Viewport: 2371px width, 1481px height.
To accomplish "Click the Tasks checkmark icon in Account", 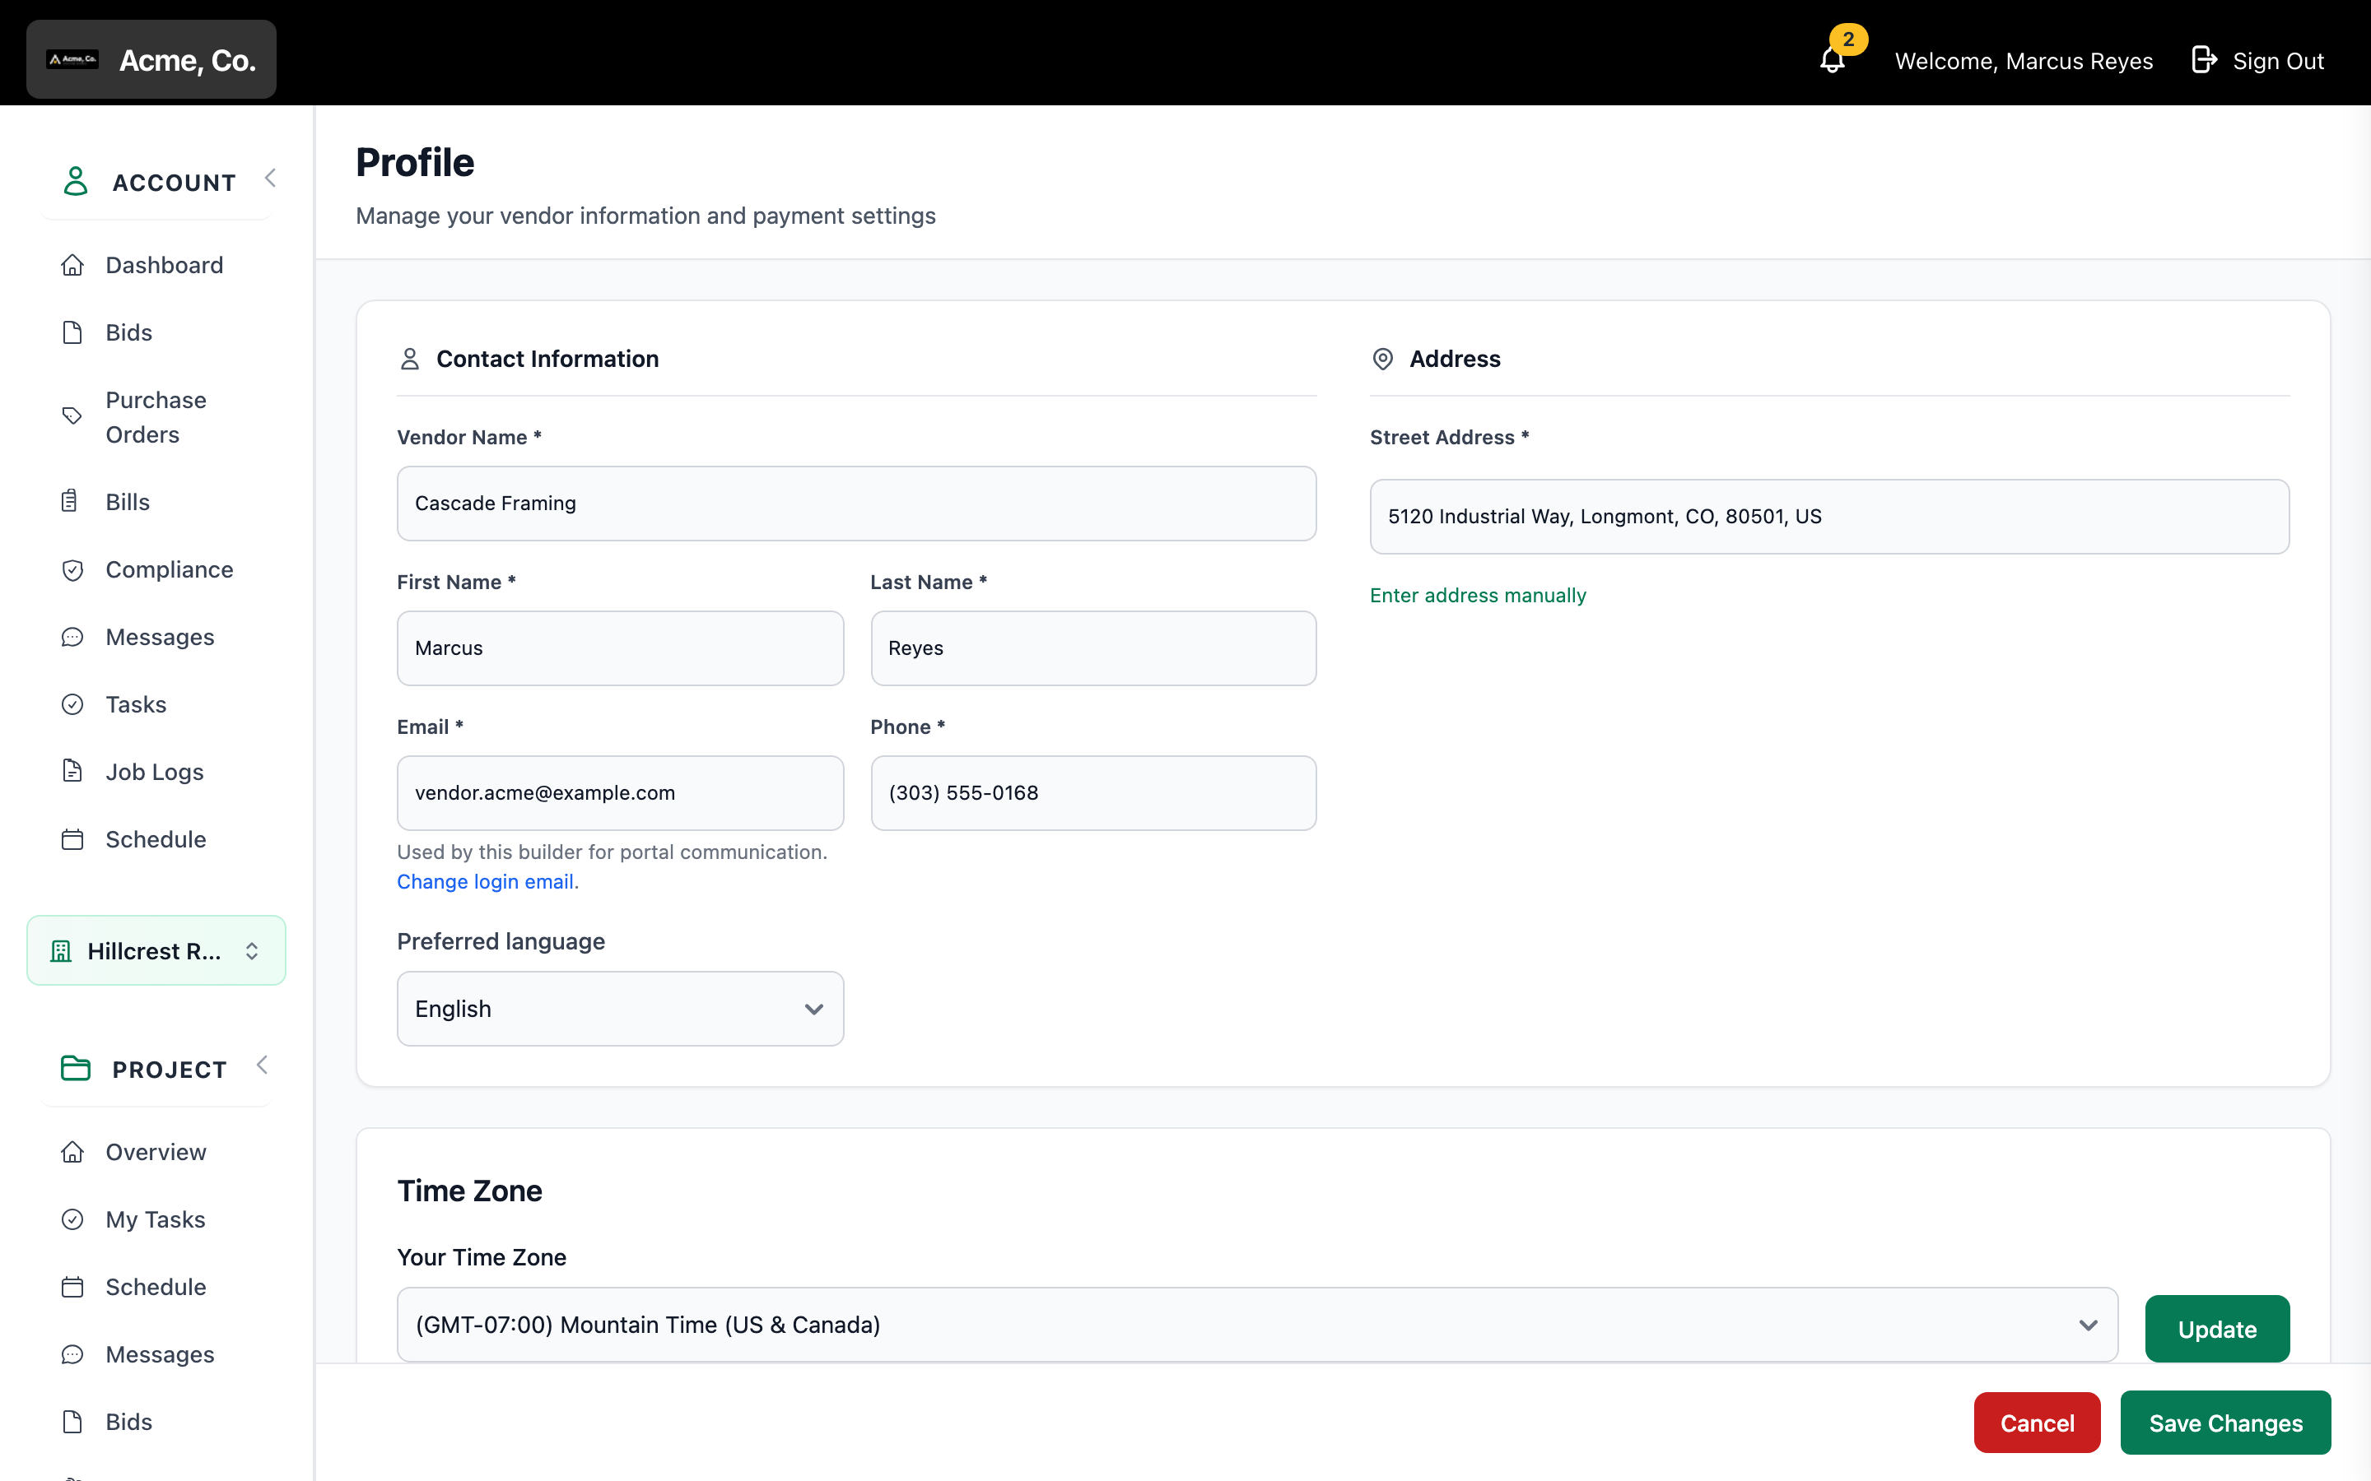I will pyautogui.click(x=72, y=704).
